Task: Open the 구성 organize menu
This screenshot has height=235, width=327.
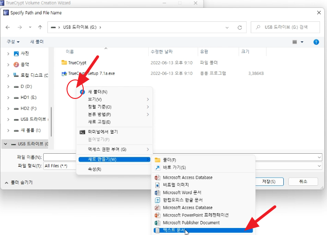Action: 13,42
